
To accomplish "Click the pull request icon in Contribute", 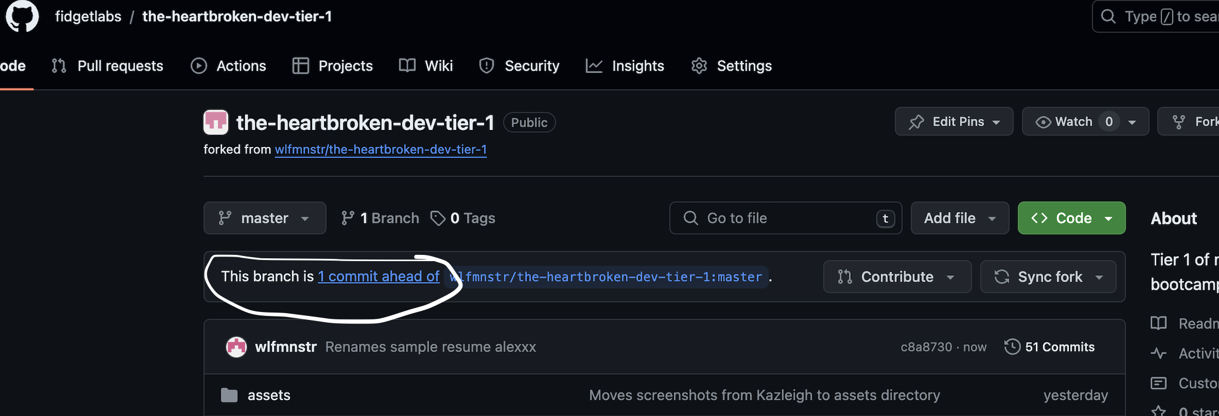I will click(x=845, y=276).
